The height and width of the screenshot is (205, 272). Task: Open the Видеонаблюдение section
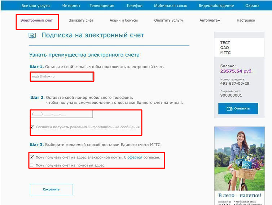tap(216, 5)
